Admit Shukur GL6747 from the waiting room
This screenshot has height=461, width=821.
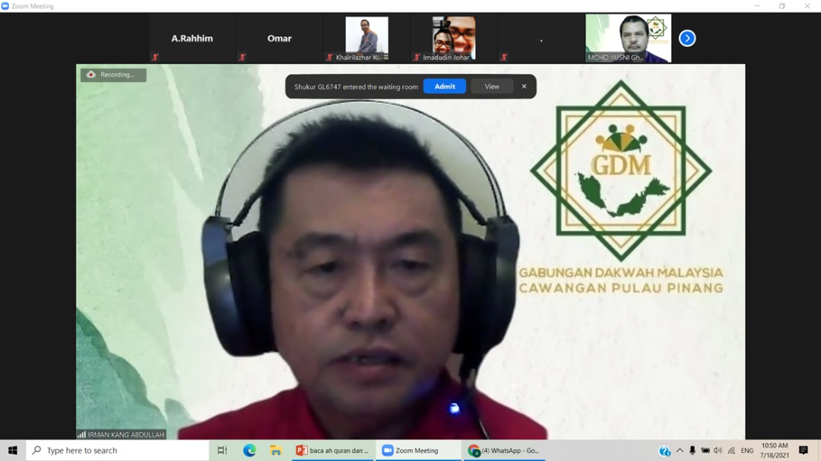point(445,86)
